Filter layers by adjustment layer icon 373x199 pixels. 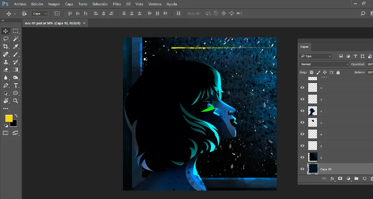[348, 56]
